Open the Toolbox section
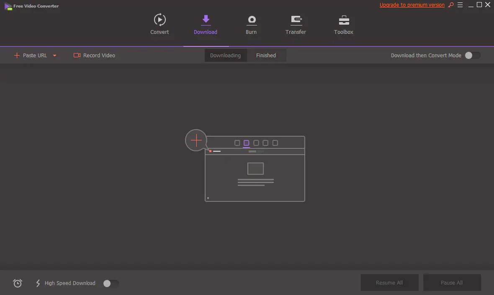 click(x=344, y=20)
